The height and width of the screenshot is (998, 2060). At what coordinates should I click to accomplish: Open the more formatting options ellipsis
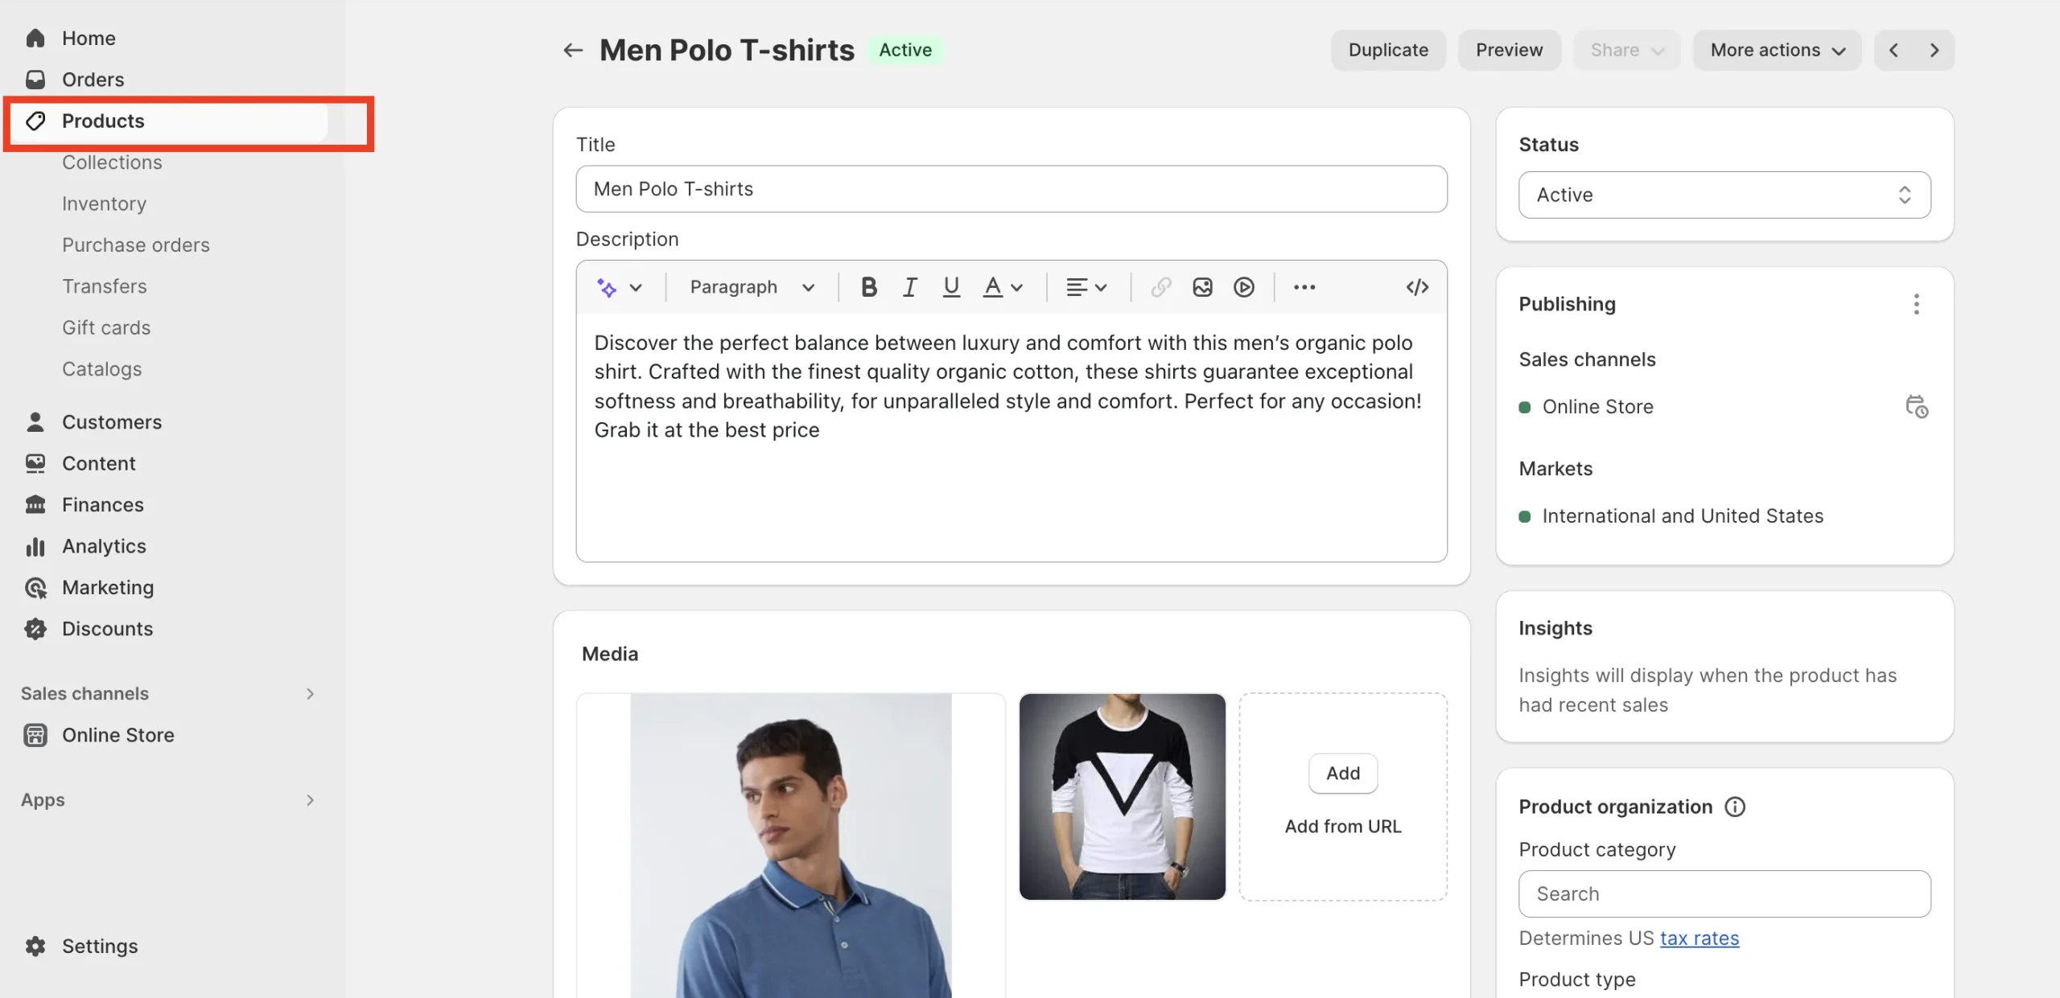tap(1304, 287)
